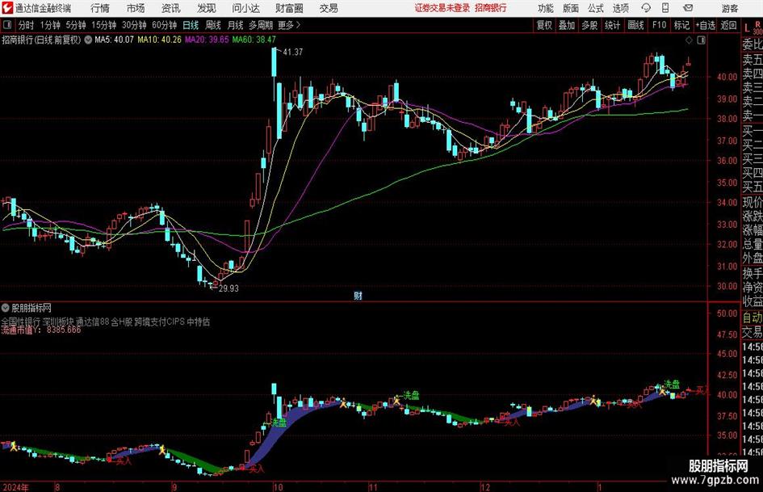Add stock via +自选 button
Viewport: 763px width, 492px height.
pyautogui.click(x=705, y=25)
